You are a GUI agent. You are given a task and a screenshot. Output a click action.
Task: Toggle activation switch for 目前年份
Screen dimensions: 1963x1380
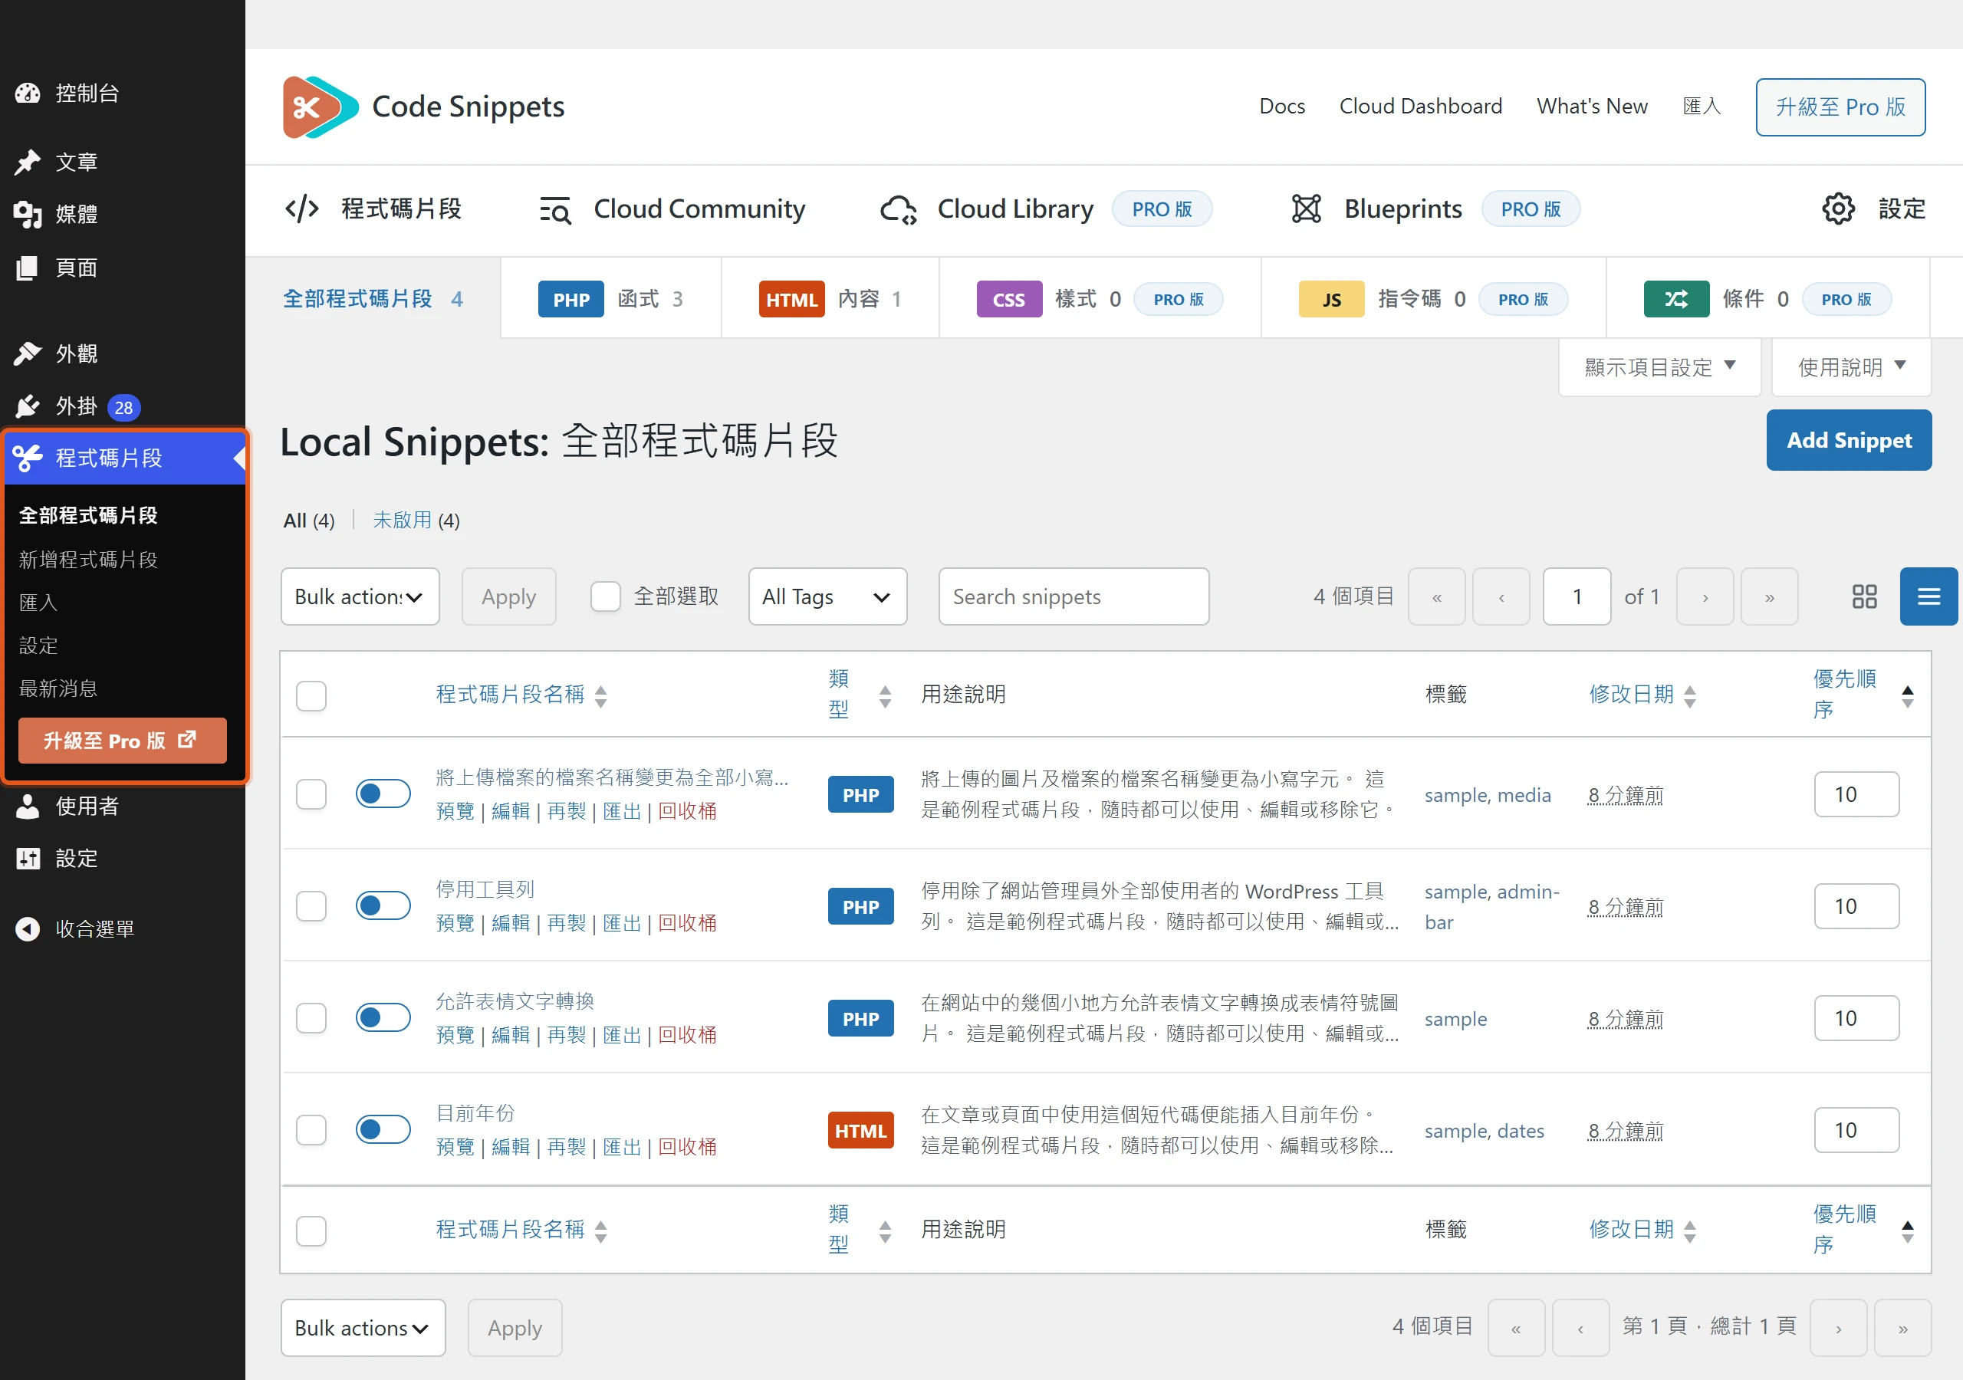tap(383, 1129)
